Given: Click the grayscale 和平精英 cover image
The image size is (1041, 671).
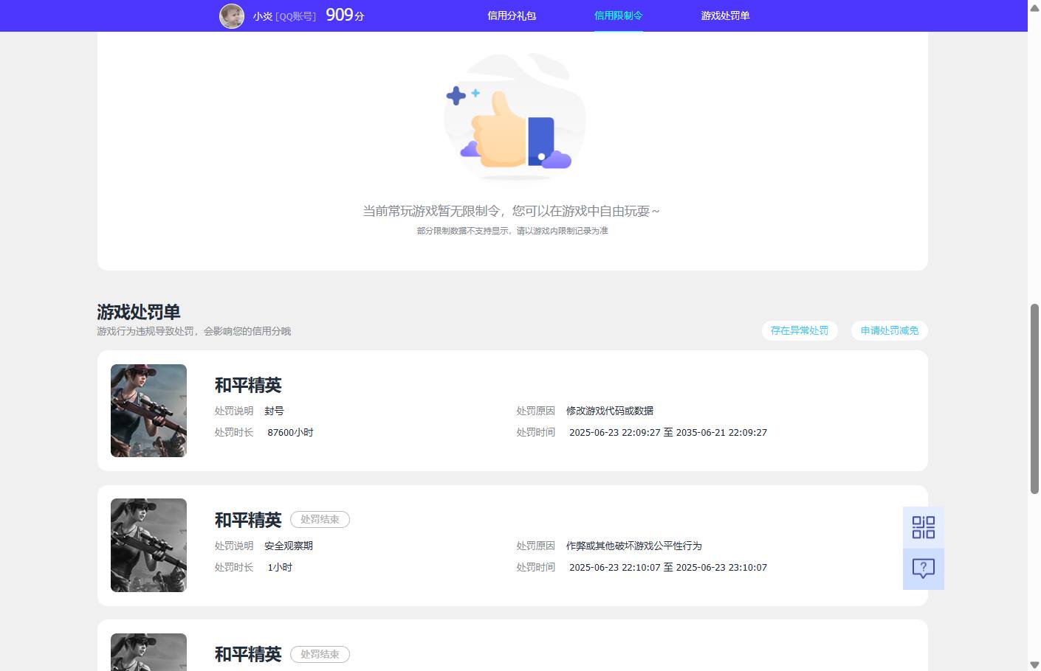Looking at the screenshot, I should click(x=148, y=545).
